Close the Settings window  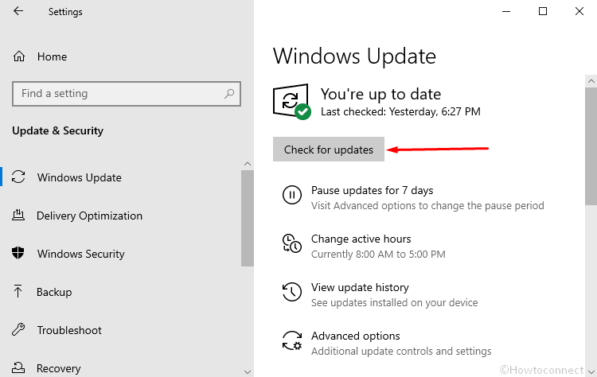(x=579, y=11)
